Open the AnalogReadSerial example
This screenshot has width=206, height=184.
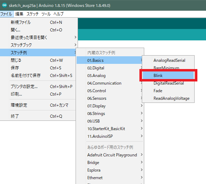(x=168, y=60)
